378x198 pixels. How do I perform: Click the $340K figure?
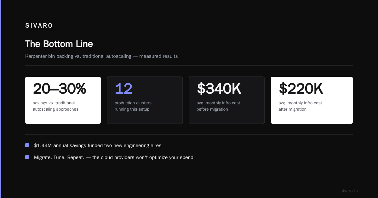(219, 89)
